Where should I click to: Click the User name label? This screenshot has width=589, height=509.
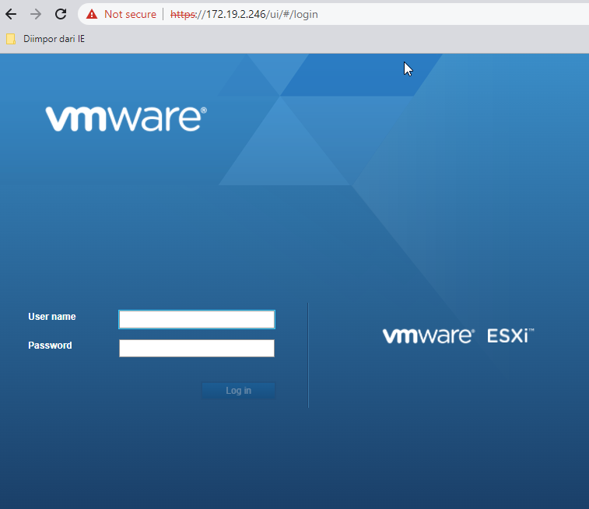(x=52, y=317)
